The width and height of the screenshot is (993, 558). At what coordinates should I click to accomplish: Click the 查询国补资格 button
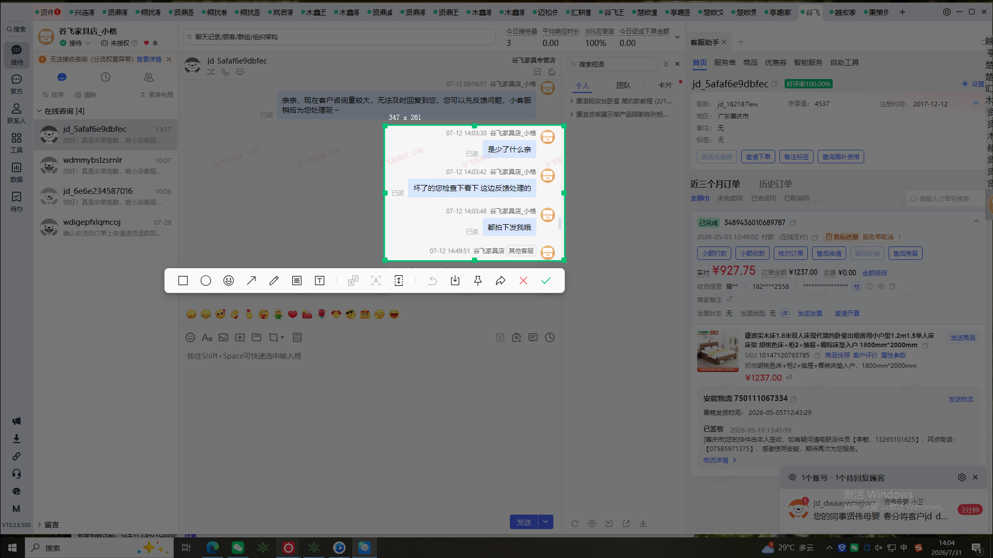point(841,157)
